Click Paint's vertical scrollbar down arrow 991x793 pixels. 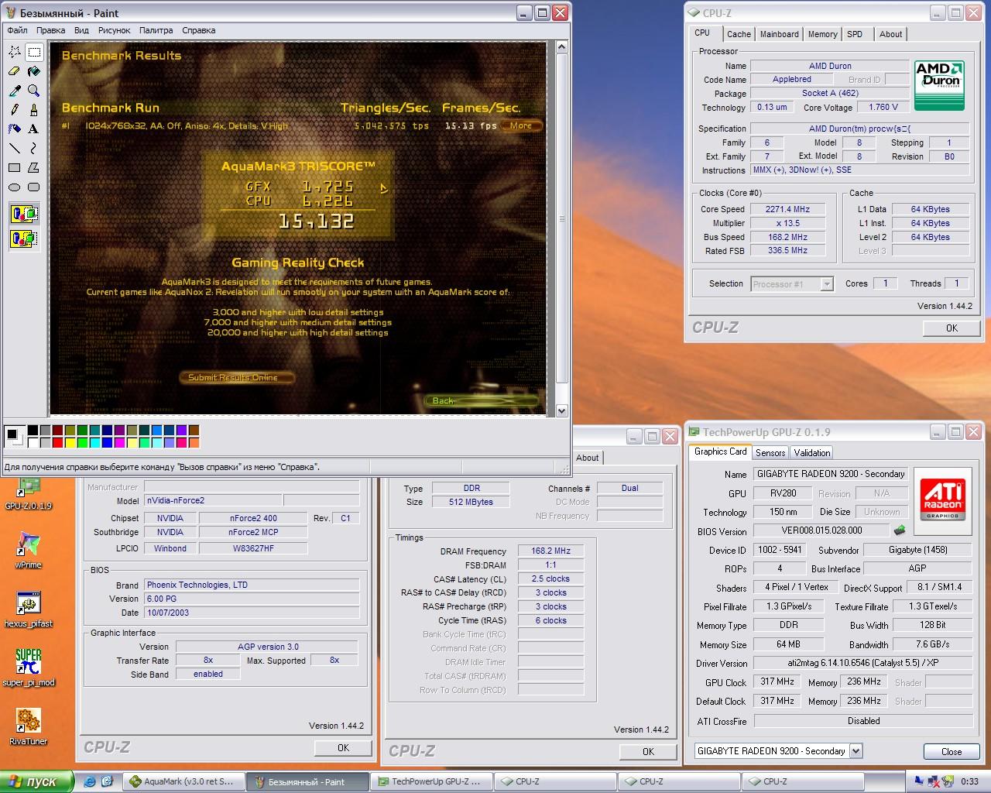562,410
